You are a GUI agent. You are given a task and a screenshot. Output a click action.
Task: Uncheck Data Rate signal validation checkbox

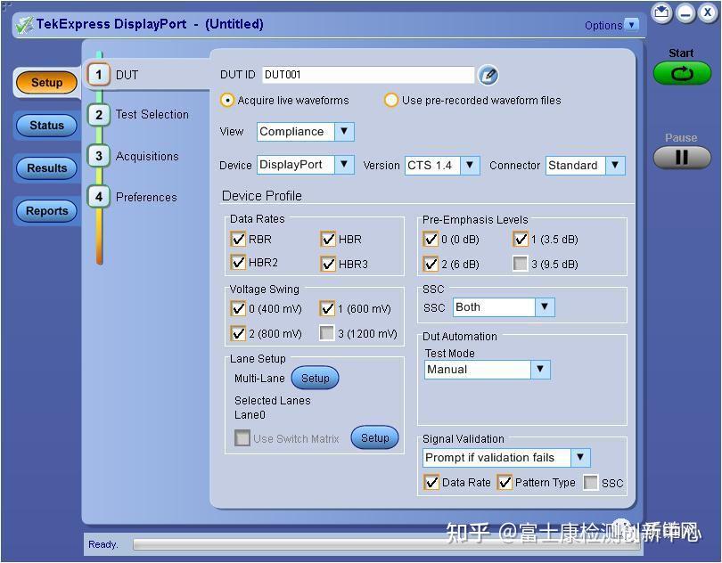[431, 483]
